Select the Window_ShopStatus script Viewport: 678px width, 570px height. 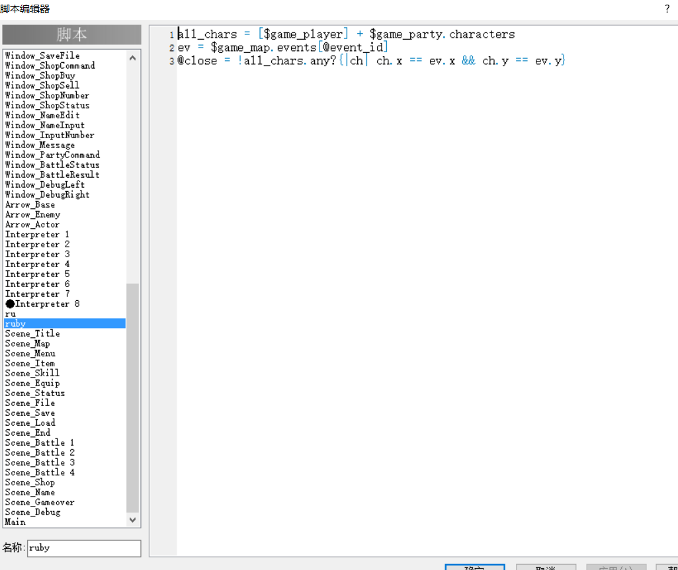tap(48, 105)
